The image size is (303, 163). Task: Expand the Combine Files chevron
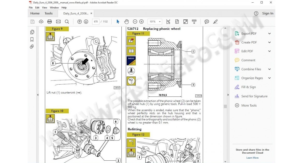point(269,69)
